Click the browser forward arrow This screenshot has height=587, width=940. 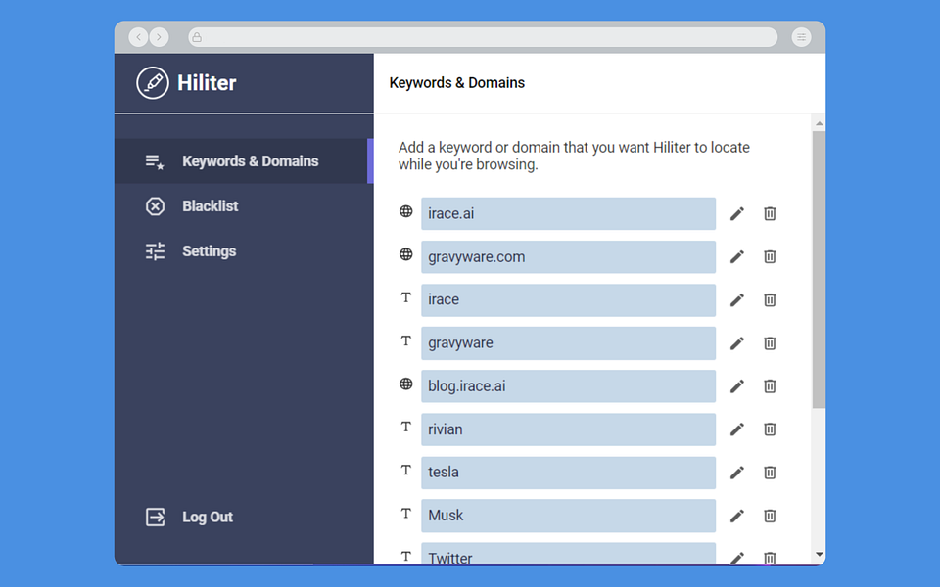tap(159, 37)
